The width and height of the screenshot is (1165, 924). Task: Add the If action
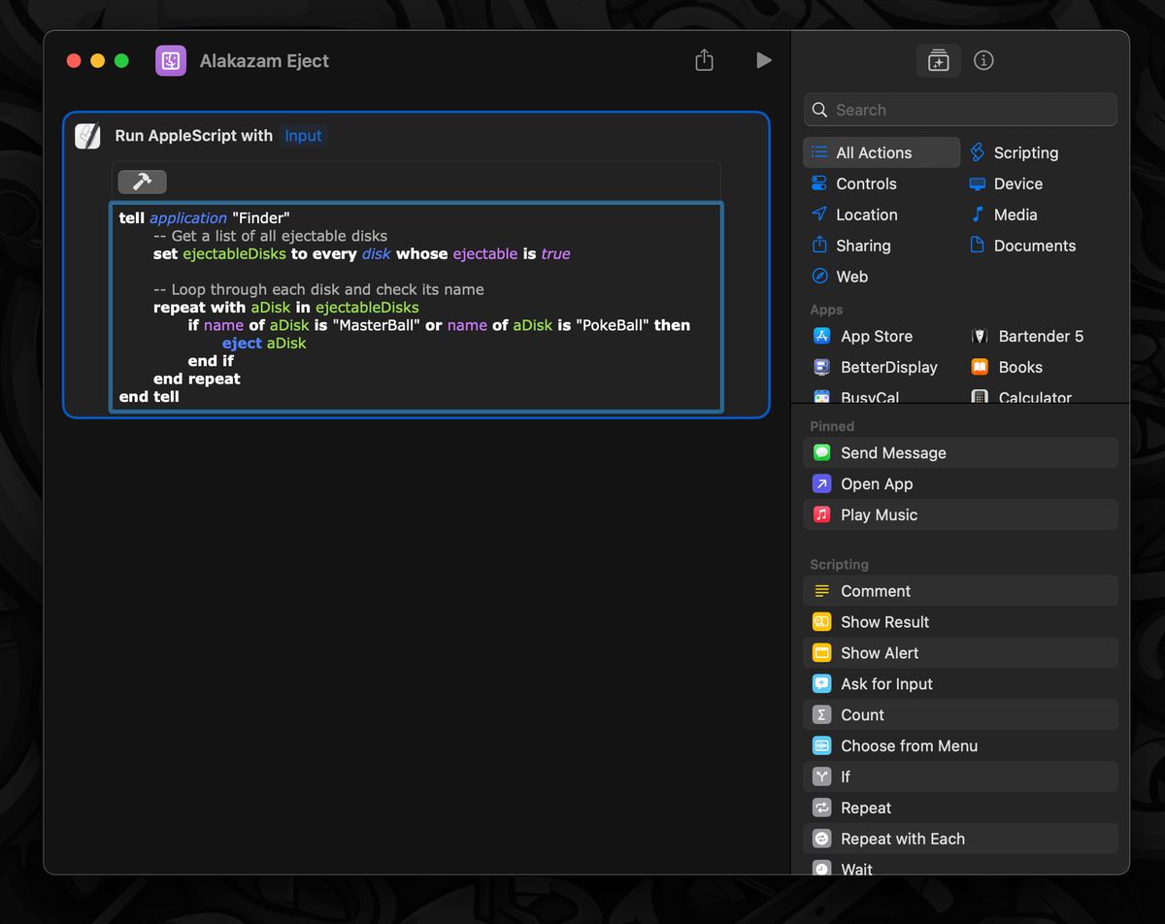[960, 776]
